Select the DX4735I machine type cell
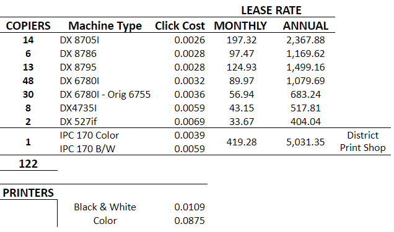 tap(78, 108)
